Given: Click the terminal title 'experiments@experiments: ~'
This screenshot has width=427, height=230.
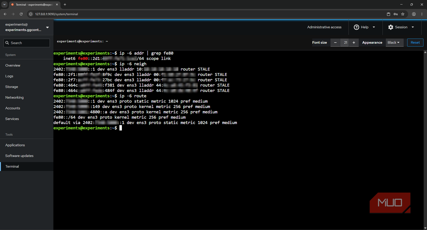Looking at the screenshot, I should click(82, 41).
